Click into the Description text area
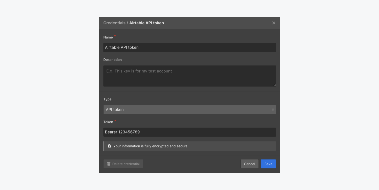The height and width of the screenshot is (190, 379). (x=190, y=76)
